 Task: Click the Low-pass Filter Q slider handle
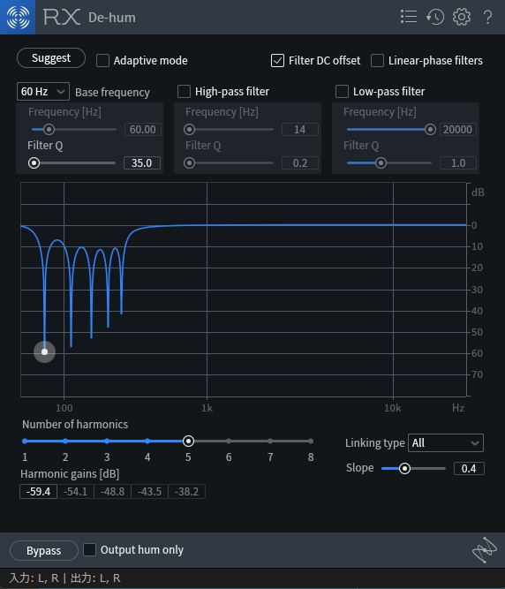(381, 163)
